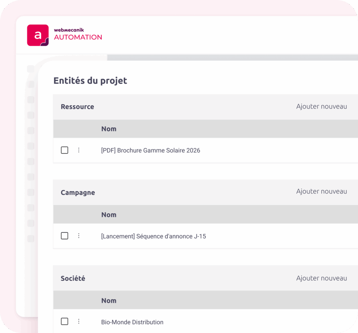Select the checkbox beside Séquence d'annonce J-15

coord(64,236)
